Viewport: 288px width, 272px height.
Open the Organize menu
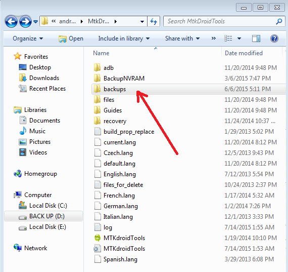click(x=28, y=38)
